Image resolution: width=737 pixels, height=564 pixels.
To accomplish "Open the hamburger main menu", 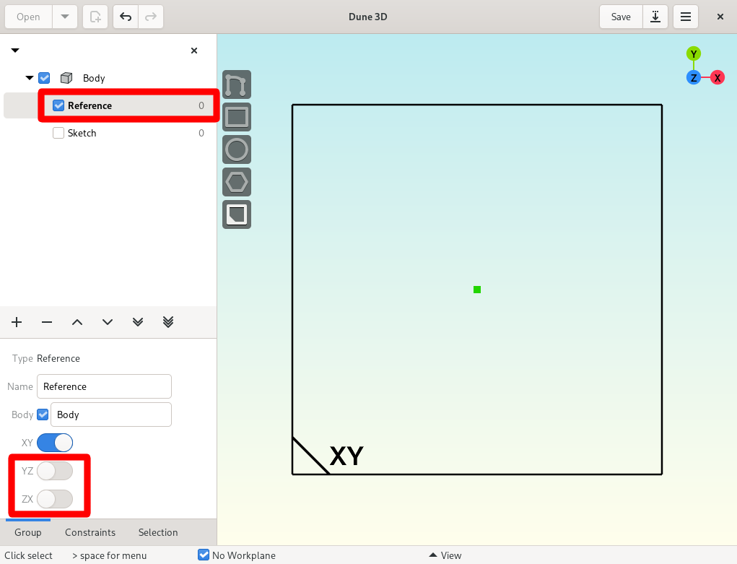I will pyautogui.click(x=685, y=17).
